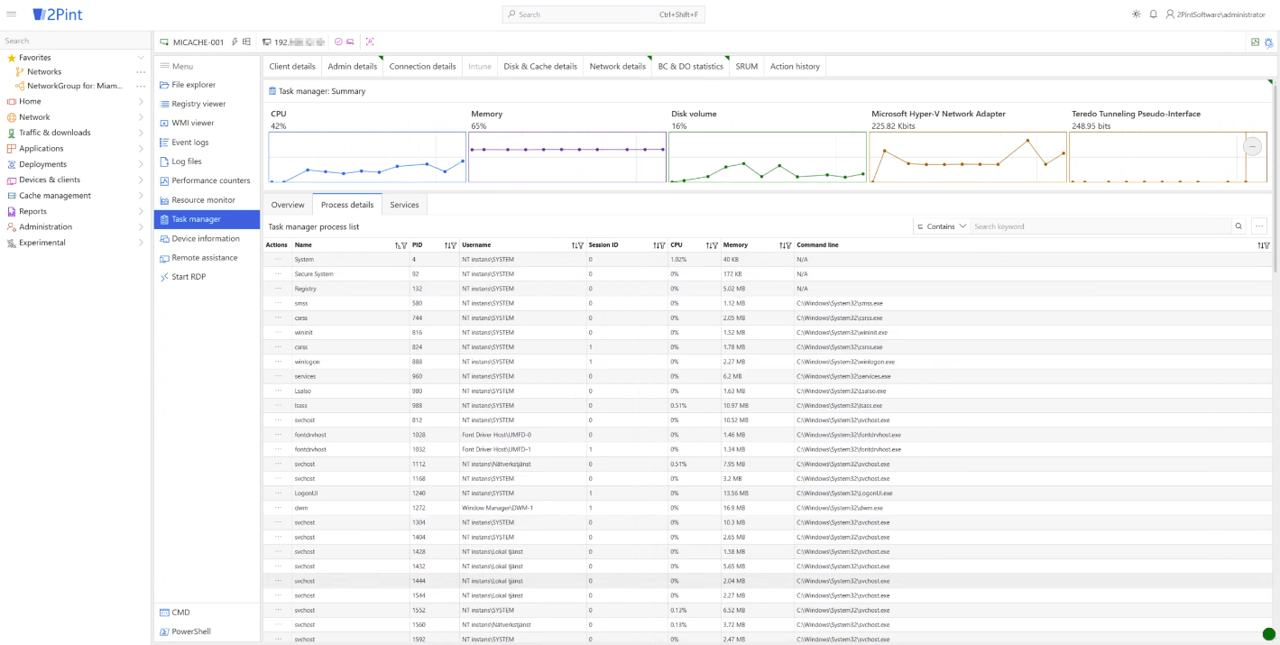Open the notifications bell
Screen dimensions: 1280x645
1153,14
